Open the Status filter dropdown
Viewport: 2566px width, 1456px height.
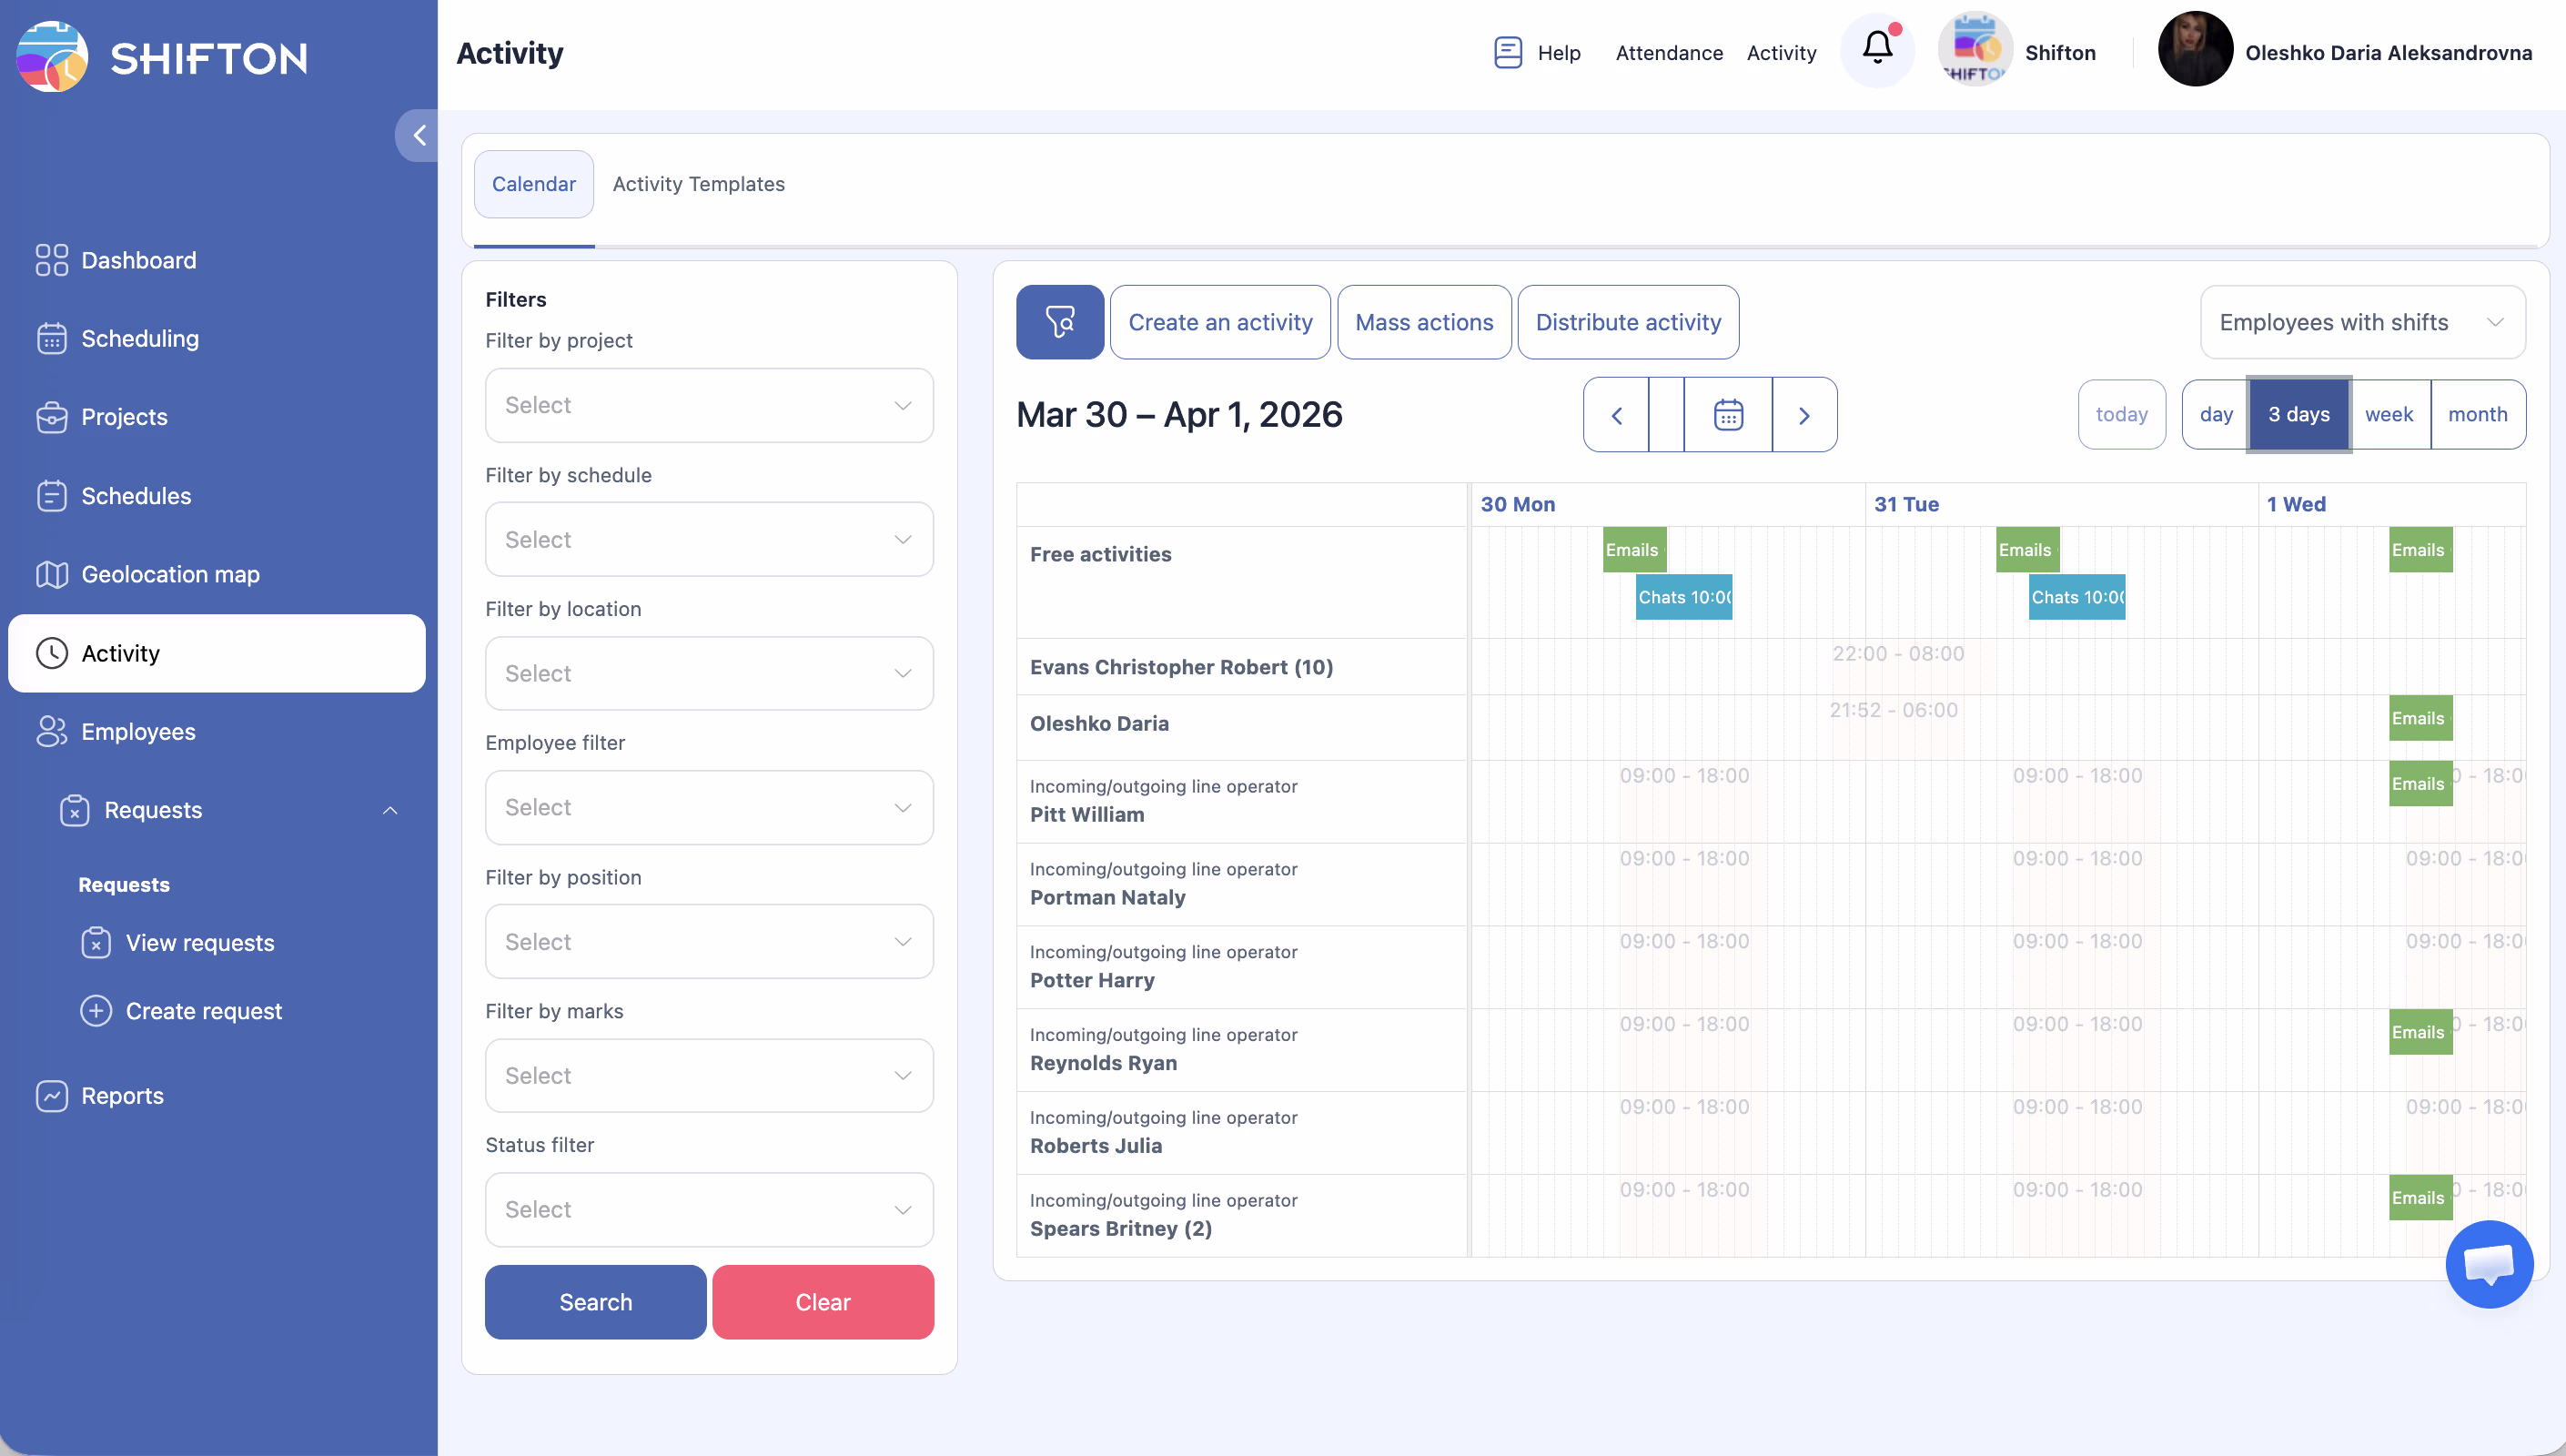(709, 1209)
